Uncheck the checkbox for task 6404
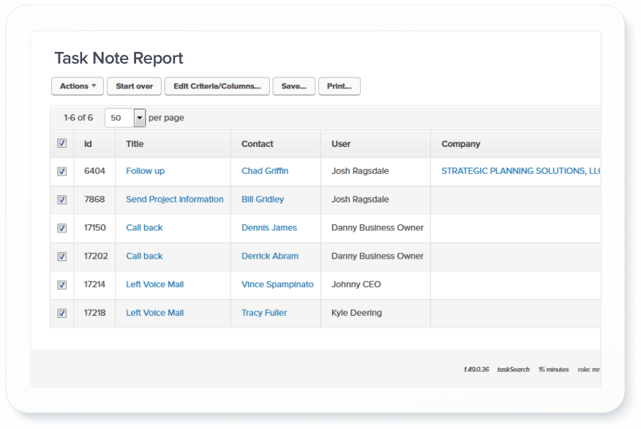This screenshot has height=429, width=641. (x=61, y=172)
